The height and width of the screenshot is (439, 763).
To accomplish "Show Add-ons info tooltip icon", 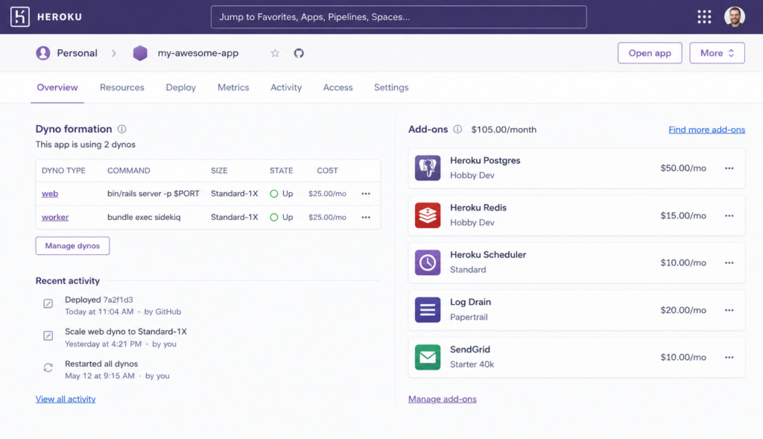I will click(458, 130).
